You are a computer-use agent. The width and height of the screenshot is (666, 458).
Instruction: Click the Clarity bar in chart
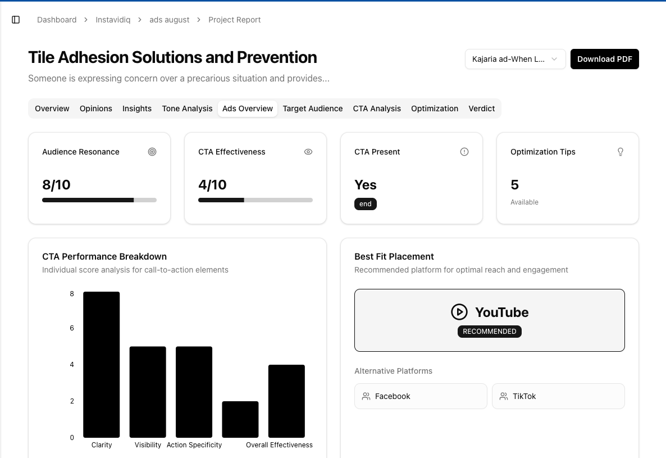[x=102, y=364]
